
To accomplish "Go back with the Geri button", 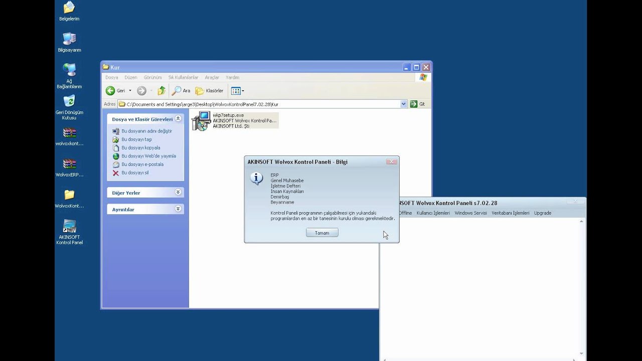I will click(116, 91).
